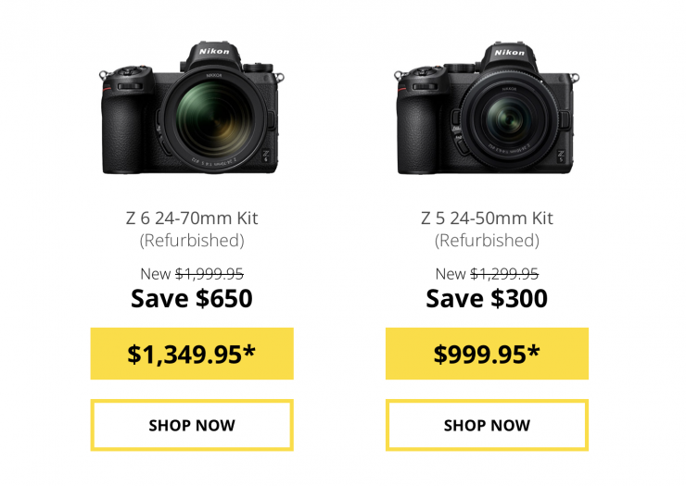Click the Z 5 badge on camera body
The image size is (686, 486).
pos(560,156)
